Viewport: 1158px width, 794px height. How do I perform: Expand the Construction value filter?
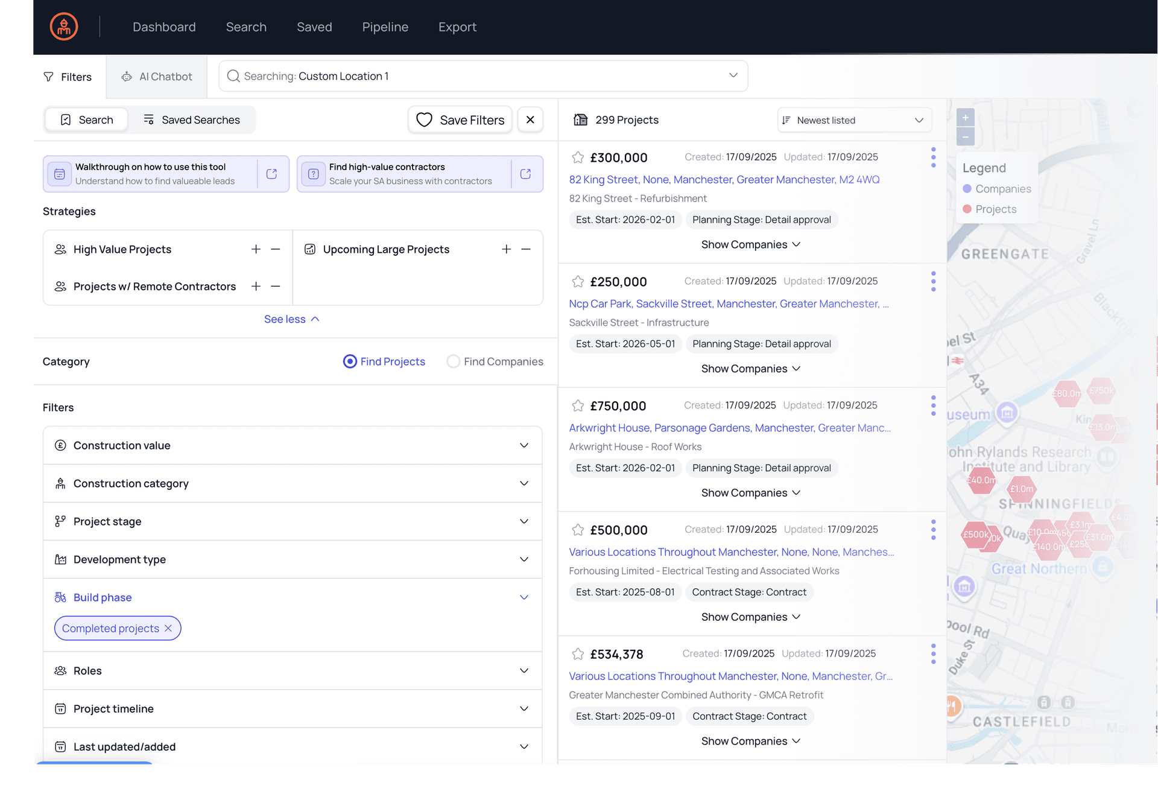[524, 445]
